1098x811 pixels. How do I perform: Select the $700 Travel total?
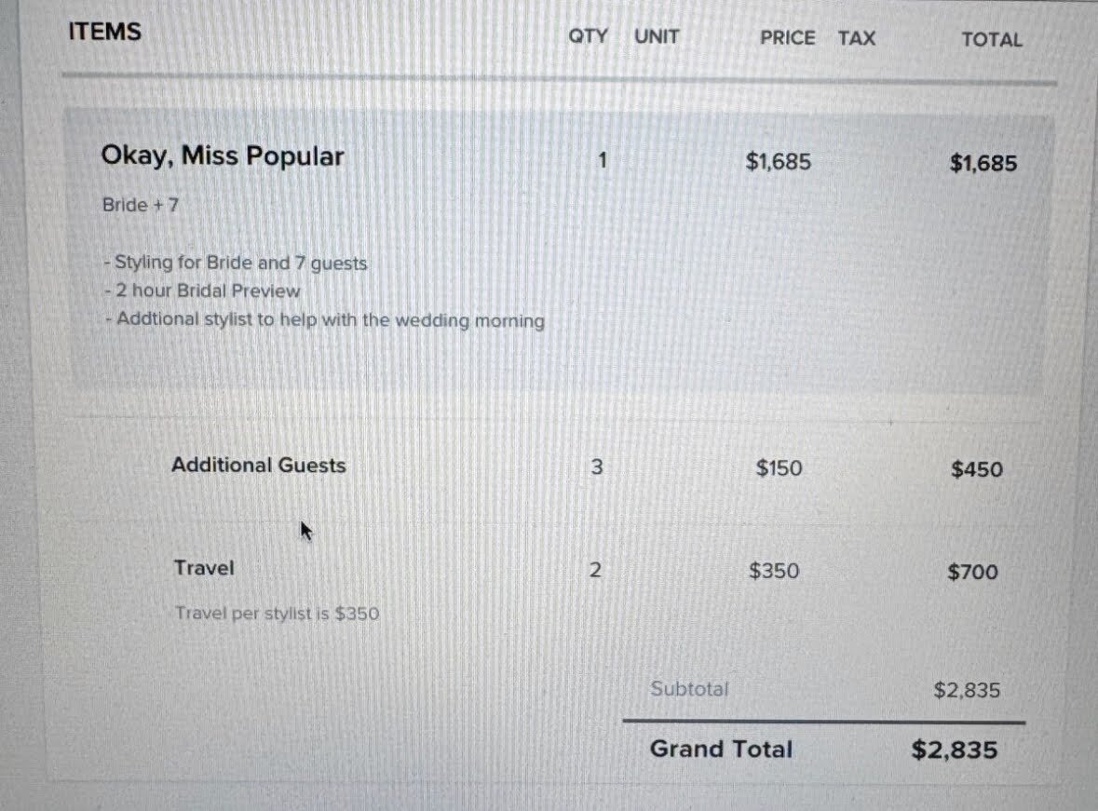point(972,573)
